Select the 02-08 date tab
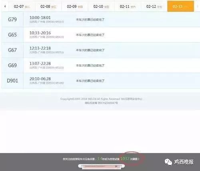Viewport: 200px width, 171px height. click(x=48, y=6)
